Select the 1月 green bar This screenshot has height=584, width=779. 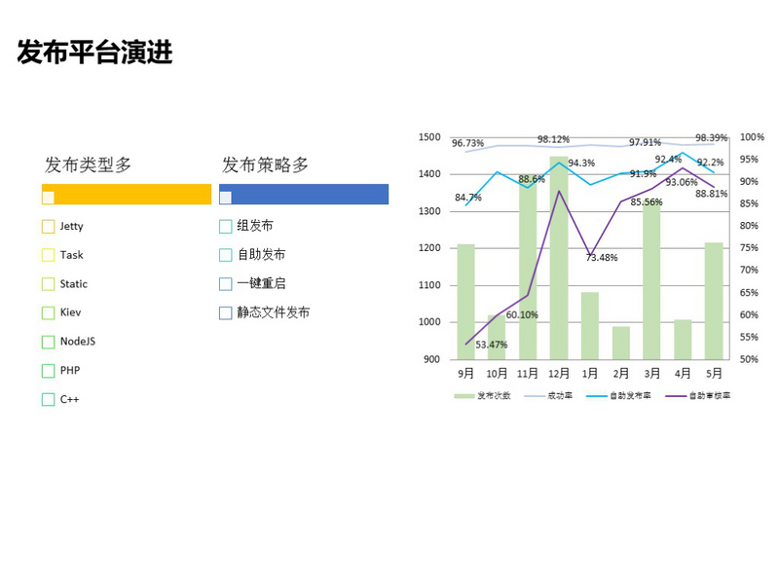[590, 326]
